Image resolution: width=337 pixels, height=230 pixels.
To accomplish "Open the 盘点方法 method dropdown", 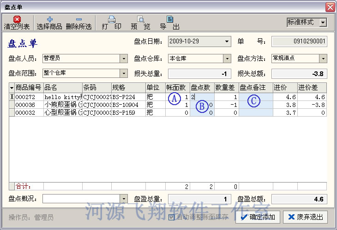I will [x=323, y=59].
